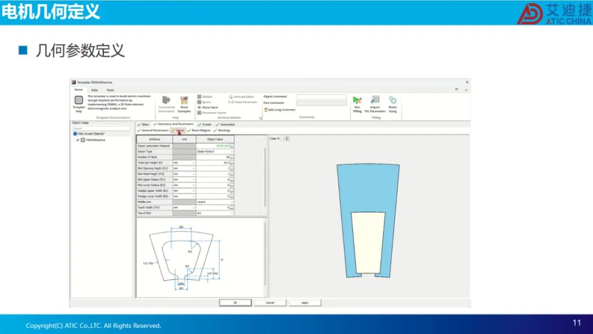Click the Object Usage search box
This screenshot has width=593, height=334.
click(102, 129)
